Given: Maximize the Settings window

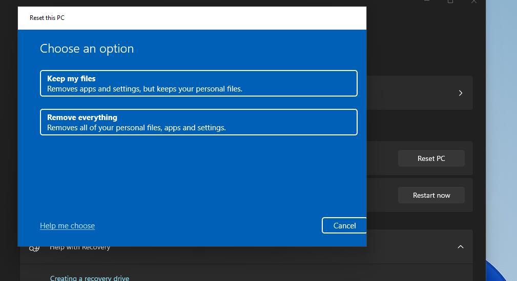Looking at the screenshot, I should pyautogui.click(x=450, y=2).
